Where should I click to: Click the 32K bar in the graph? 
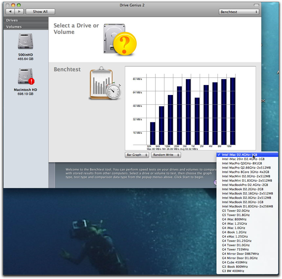click(153, 133)
